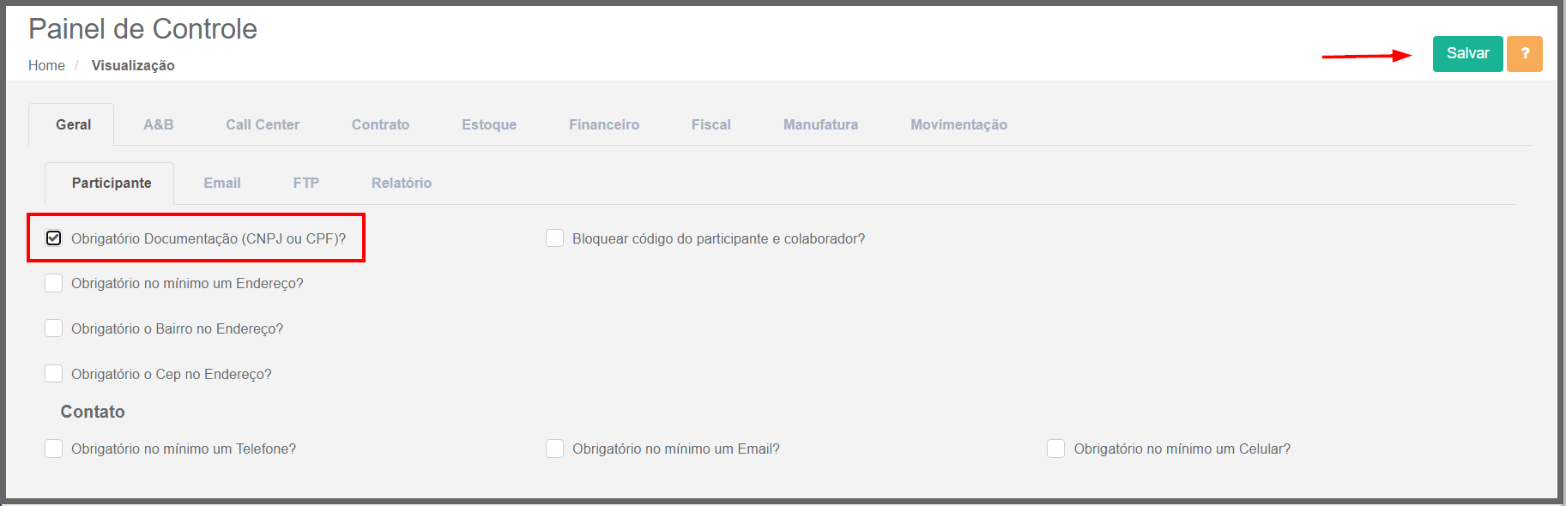Image resolution: width=1566 pixels, height=506 pixels.
Task: Go to the Home breadcrumb link
Action: pyautogui.click(x=46, y=65)
